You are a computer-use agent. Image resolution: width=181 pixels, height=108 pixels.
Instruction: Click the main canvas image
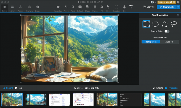[x=69, y=49]
